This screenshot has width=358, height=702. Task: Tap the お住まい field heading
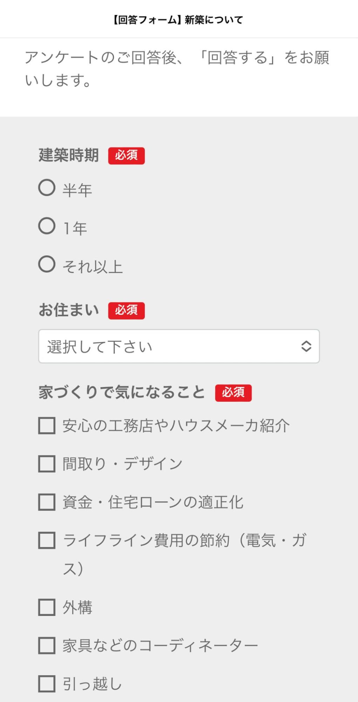click(69, 310)
